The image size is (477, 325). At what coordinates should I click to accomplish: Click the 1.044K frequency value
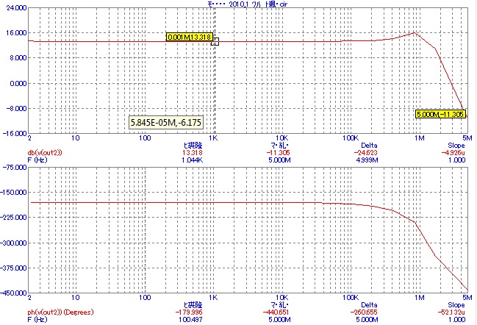click(193, 160)
